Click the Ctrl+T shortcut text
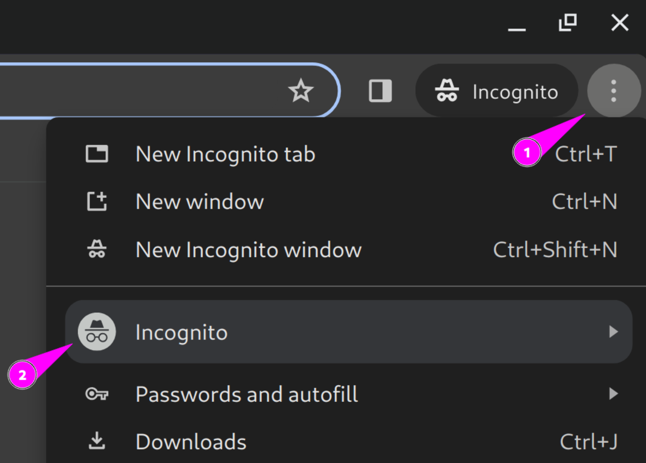The width and height of the screenshot is (646, 463). coord(586,154)
